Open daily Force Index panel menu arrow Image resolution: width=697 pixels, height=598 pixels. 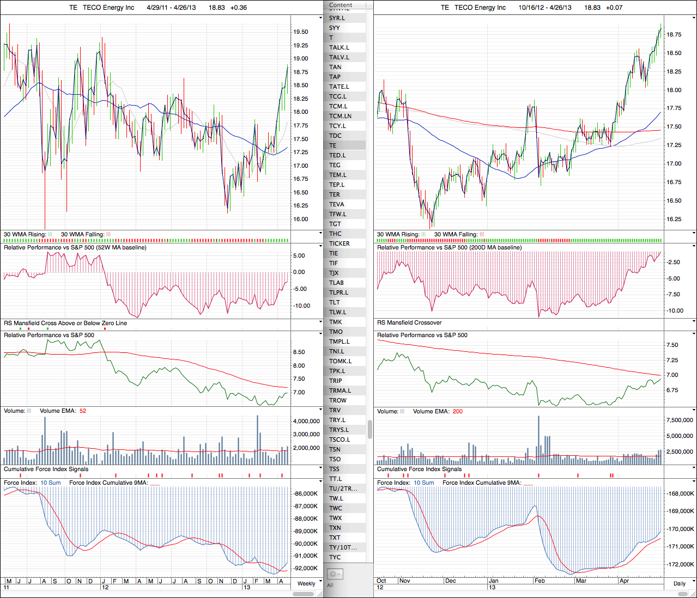694,481
